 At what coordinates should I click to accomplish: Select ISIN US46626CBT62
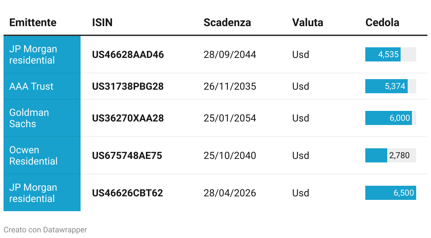(x=128, y=193)
